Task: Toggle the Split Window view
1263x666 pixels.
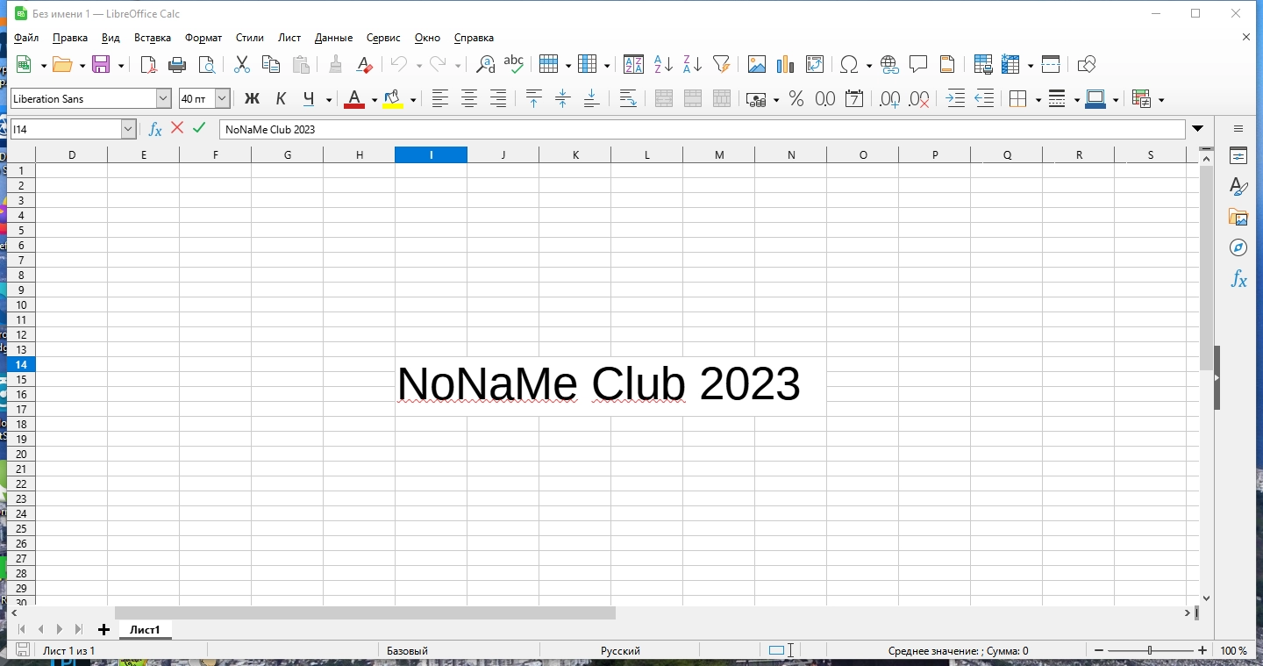Action: click(1051, 64)
